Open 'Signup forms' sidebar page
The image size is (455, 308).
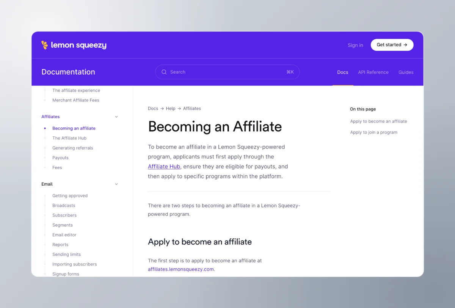pos(66,274)
